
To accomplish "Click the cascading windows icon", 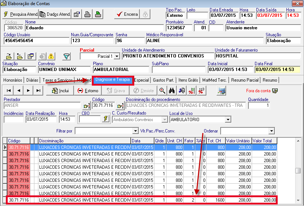I will pyautogui.click(x=31, y=56).
